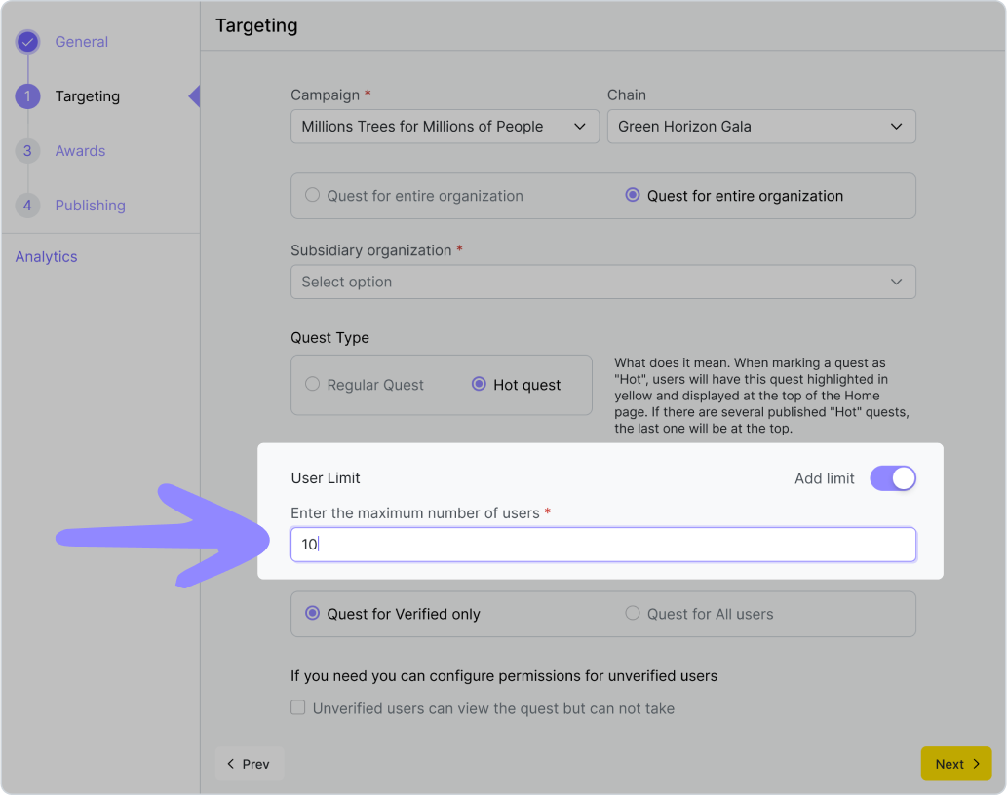
Task: Click the Next button
Action: pyautogui.click(x=955, y=764)
